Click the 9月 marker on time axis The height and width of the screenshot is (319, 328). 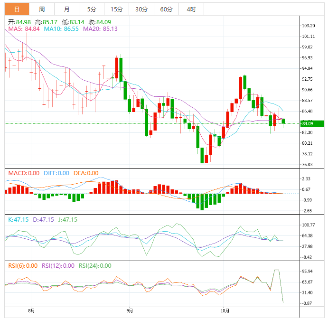[x=129, y=311]
